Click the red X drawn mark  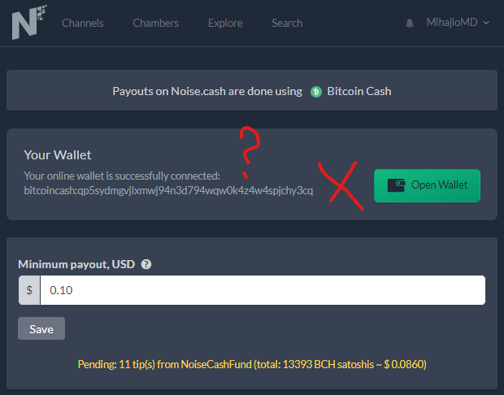[341, 185]
